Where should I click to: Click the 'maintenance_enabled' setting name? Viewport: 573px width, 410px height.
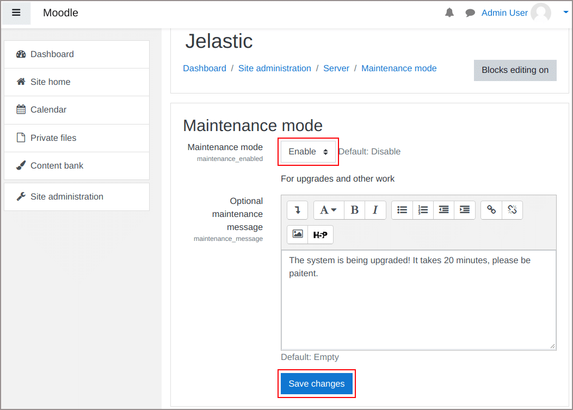click(x=230, y=159)
